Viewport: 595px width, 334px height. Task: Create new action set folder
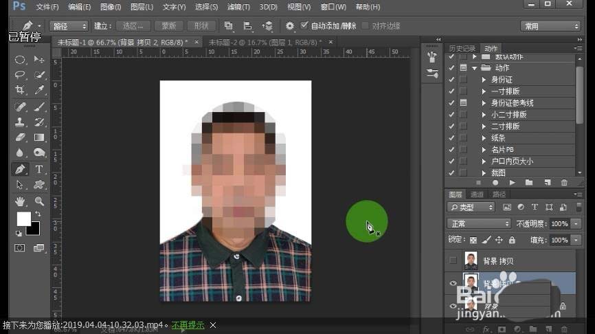click(x=529, y=183)
